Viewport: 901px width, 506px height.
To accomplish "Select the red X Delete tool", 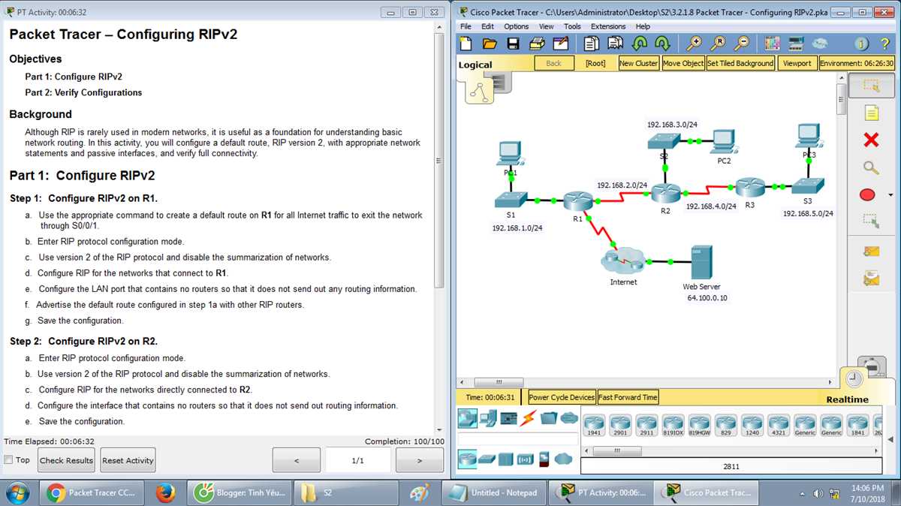I will tap(871, 140).
